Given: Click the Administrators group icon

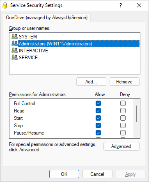Looking at the screenshot, I should click(x=15, y=43).
